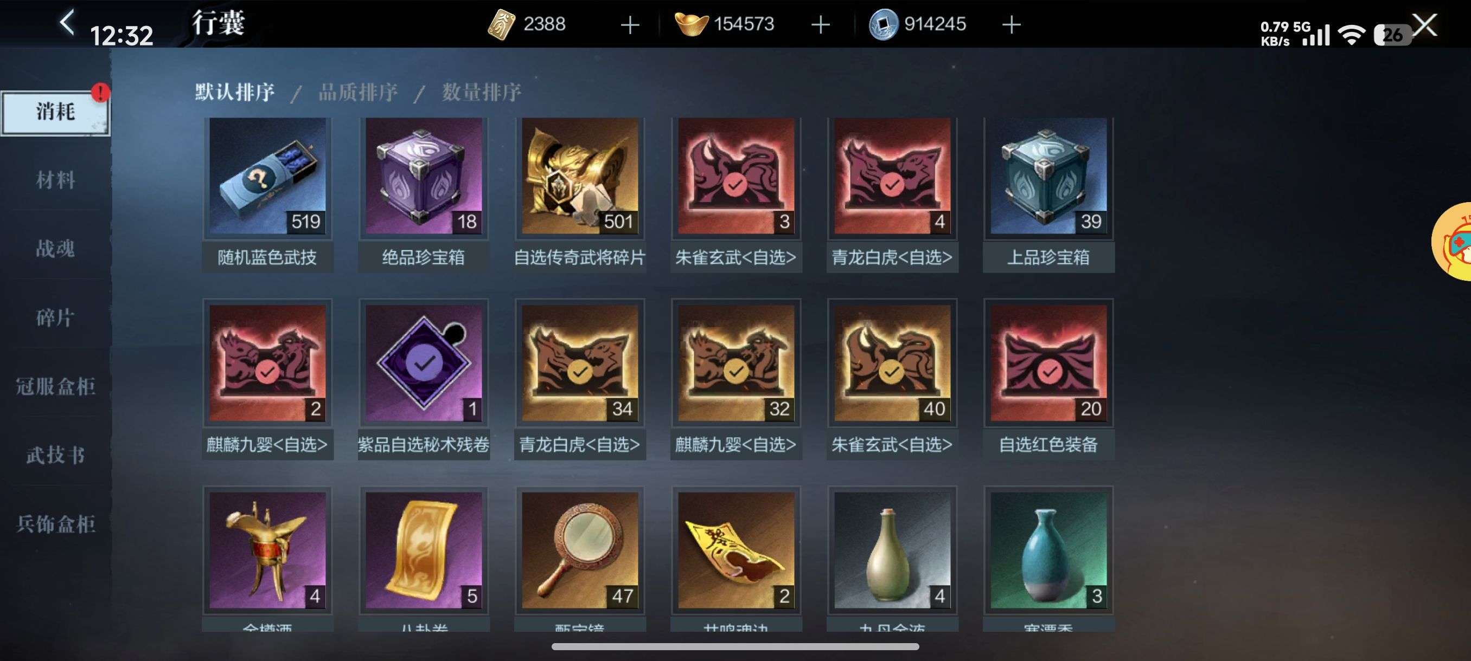This screenshot has height=661, width=1471.
Task: Go back with the top-left arrow
Action: coord(67,23)
